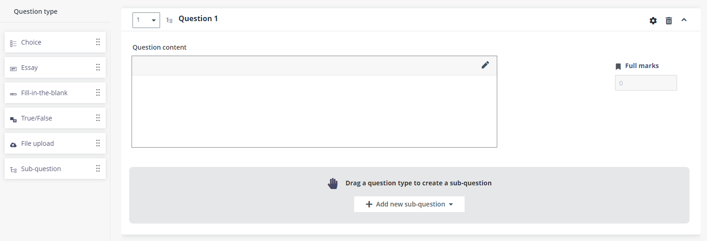Click the sub-question icon beside Question 1 title
This screenshot has width=707, height=241.
[x=169, y=20]
